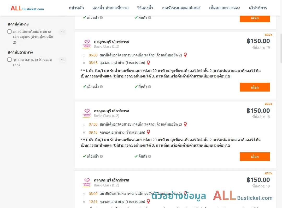Click the 07:00 departure time
Screen dimensions: 282x208
(x=93, y=124)
